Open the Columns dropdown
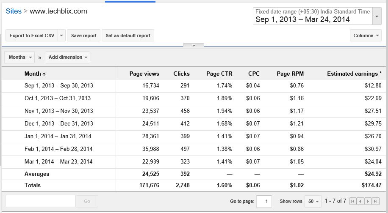This screenshot has width=388, height=213. [366, 35]
